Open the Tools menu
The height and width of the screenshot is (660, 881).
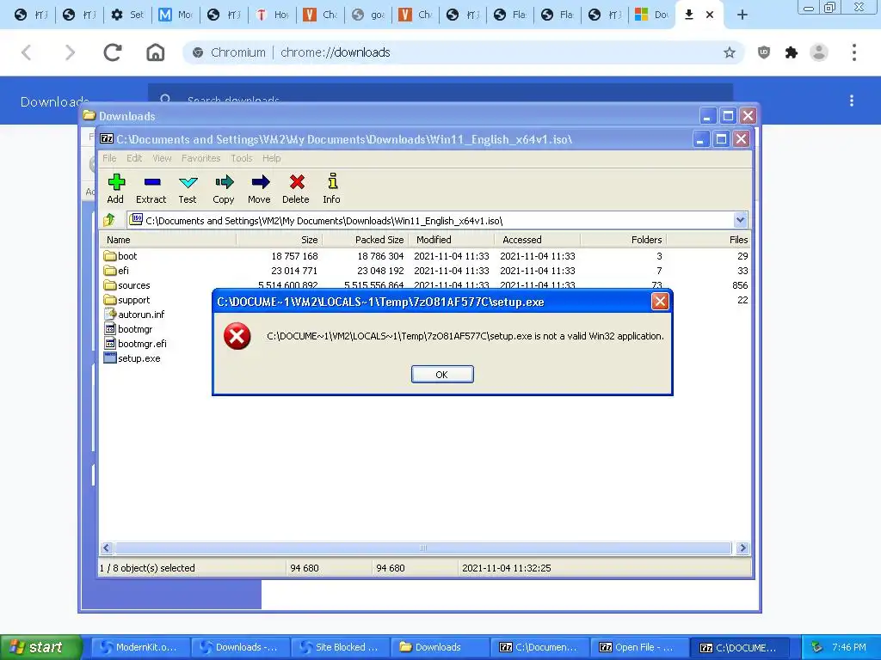click(x=242, y=158)
